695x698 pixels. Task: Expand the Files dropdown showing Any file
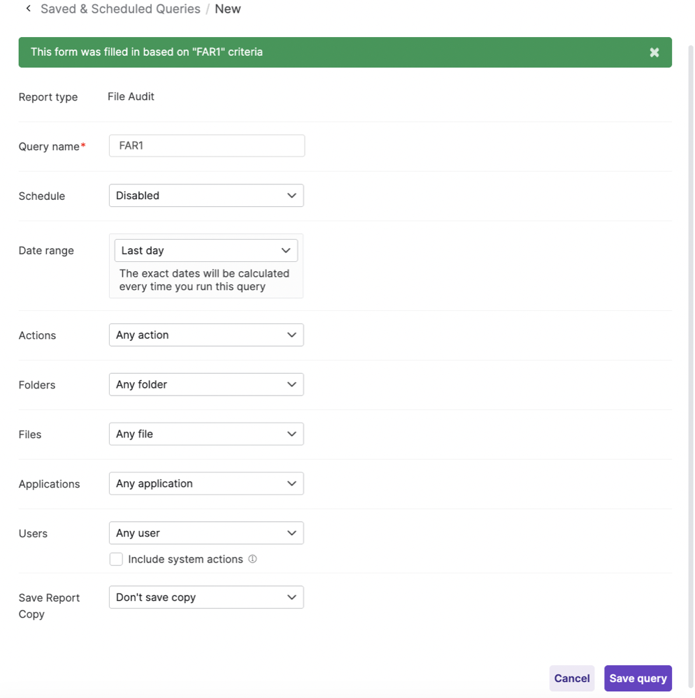click(x=206, y=434)
